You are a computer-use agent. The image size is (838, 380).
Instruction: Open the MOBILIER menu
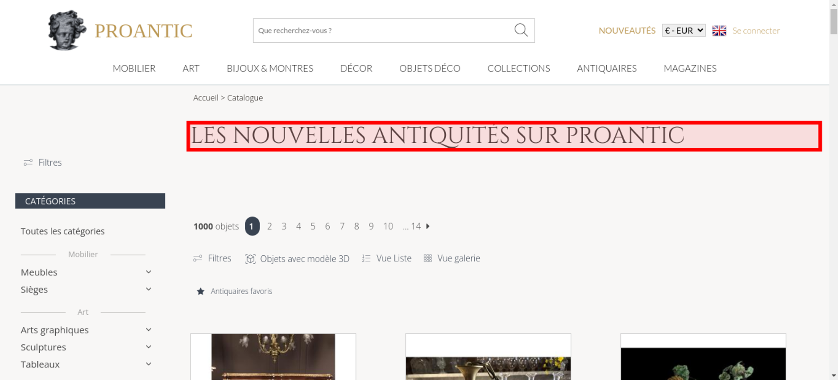pyautogui.click(x=134, y=68)
